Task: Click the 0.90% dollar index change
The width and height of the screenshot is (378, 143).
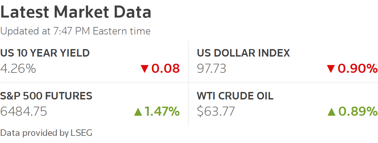Action: (x=357, y=69)
